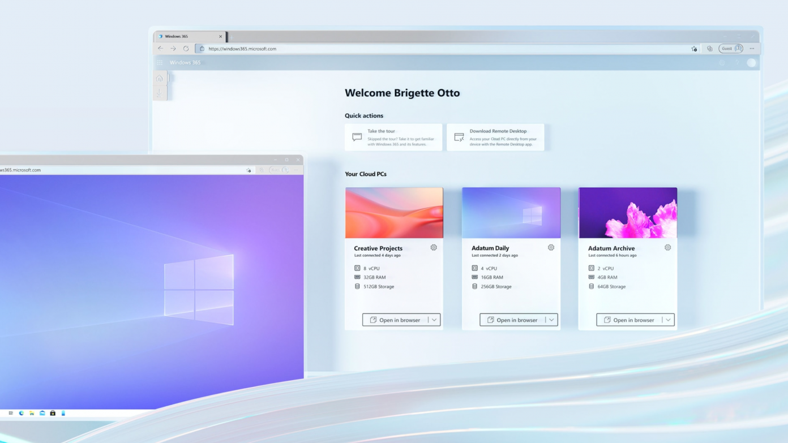Click the Adatum Daily title
788x443 pixels.
(490, 248)
